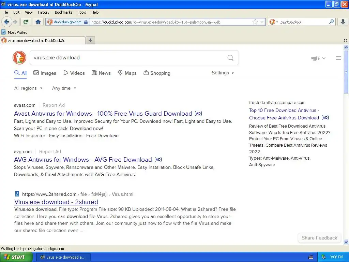The width and height of the screenshot is (349, 262).
Task: Report the avg.com ad
Action: pyautogui.click(x=50, y=151)
